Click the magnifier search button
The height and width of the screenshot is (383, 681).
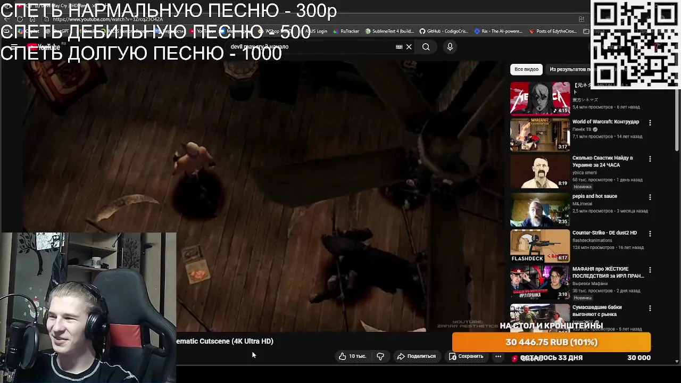tap(426, 47)
